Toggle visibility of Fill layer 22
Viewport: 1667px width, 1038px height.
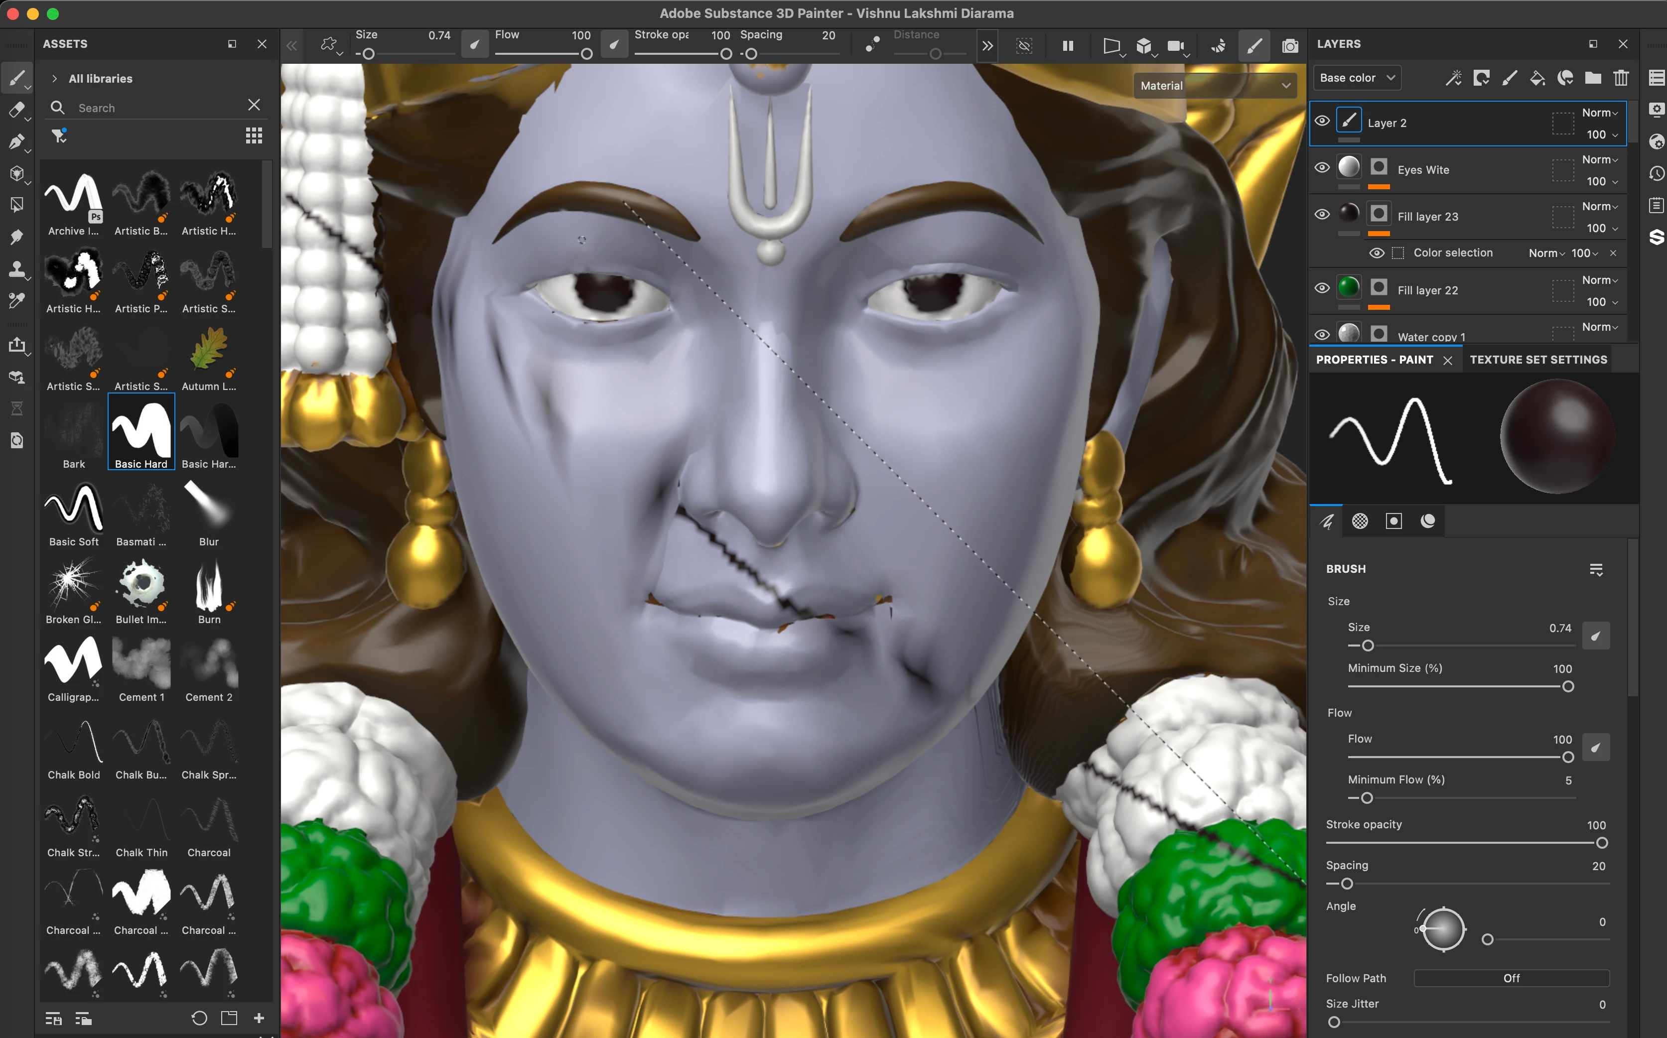1322,288
